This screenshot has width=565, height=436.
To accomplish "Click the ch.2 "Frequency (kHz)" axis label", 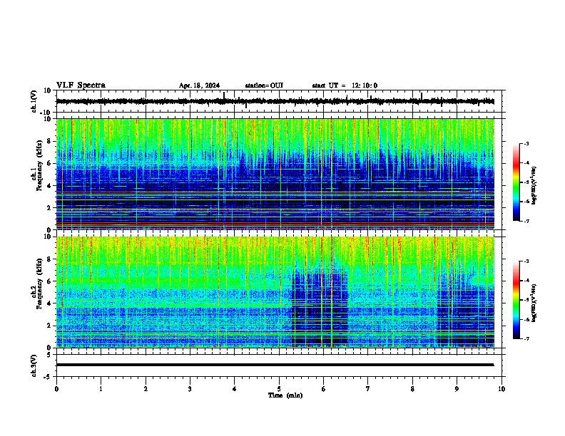I will (x=39, y=284).
